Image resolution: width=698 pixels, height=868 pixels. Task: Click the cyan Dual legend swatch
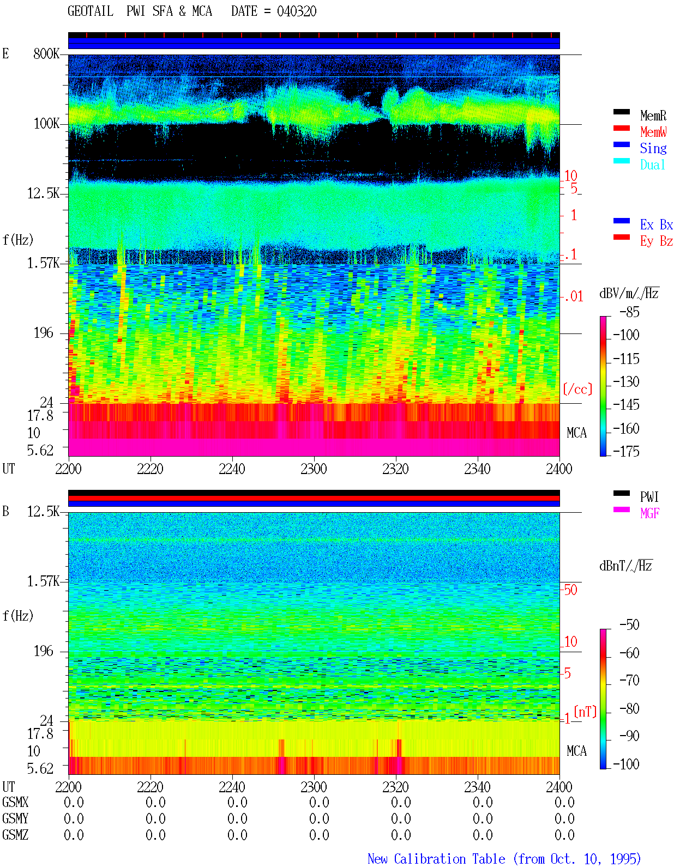(621, 161)
